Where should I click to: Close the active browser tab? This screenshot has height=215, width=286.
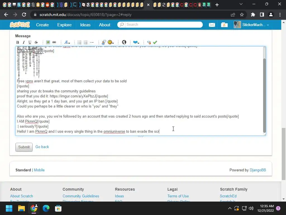(148, 5)
